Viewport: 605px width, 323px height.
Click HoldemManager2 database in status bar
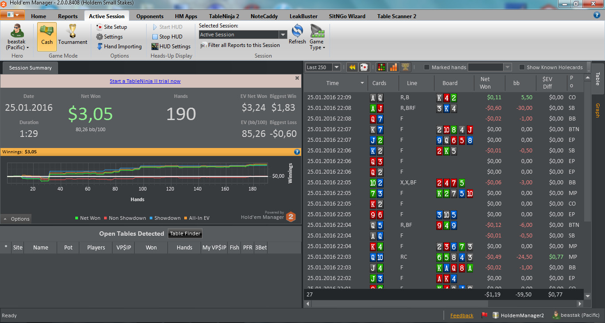tap(518, 315)
